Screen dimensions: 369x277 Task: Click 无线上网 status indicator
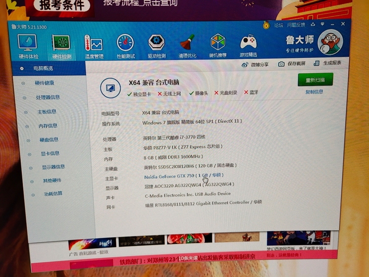pyautogui.click(x=169, y=94)
